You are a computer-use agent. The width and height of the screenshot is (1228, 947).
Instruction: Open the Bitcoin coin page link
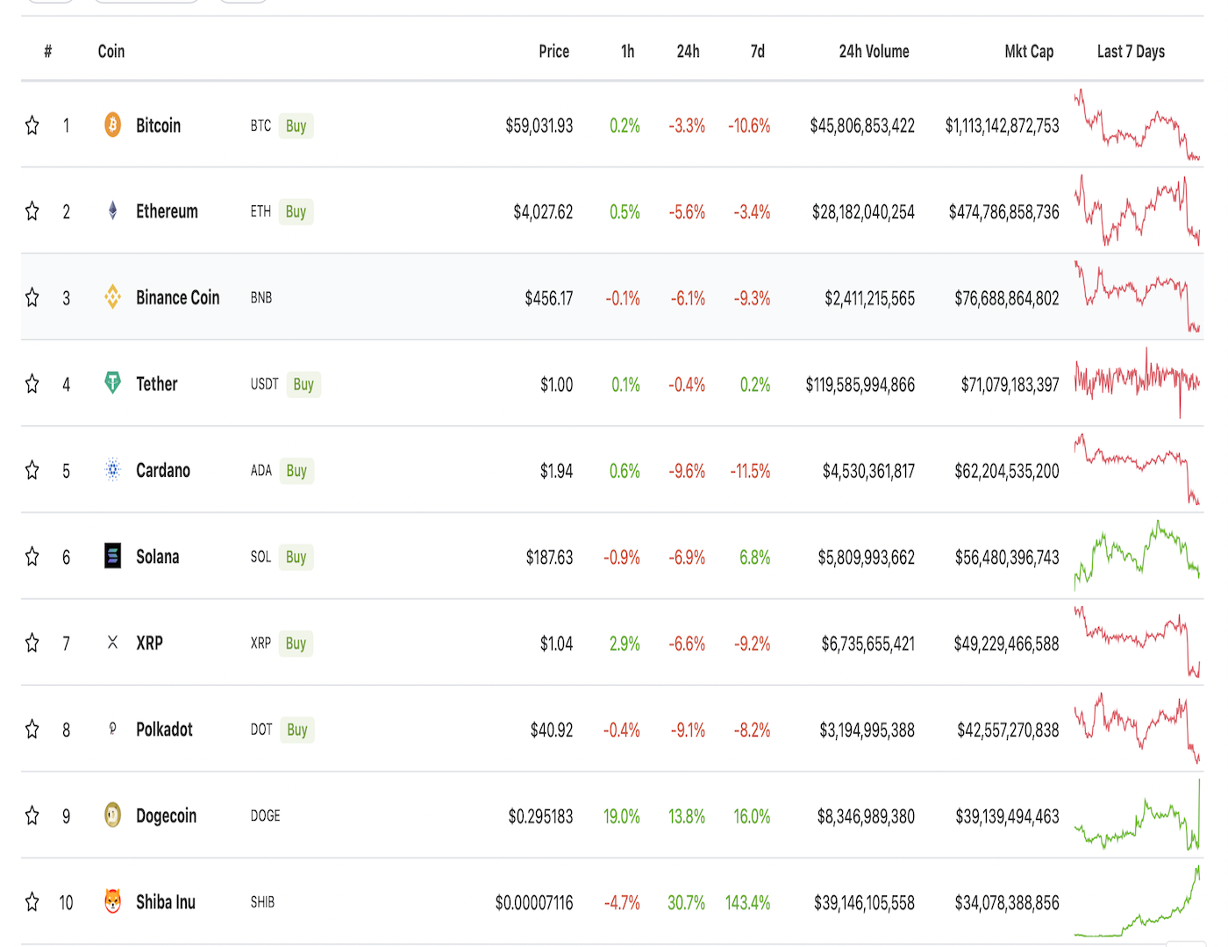point(158,125)
